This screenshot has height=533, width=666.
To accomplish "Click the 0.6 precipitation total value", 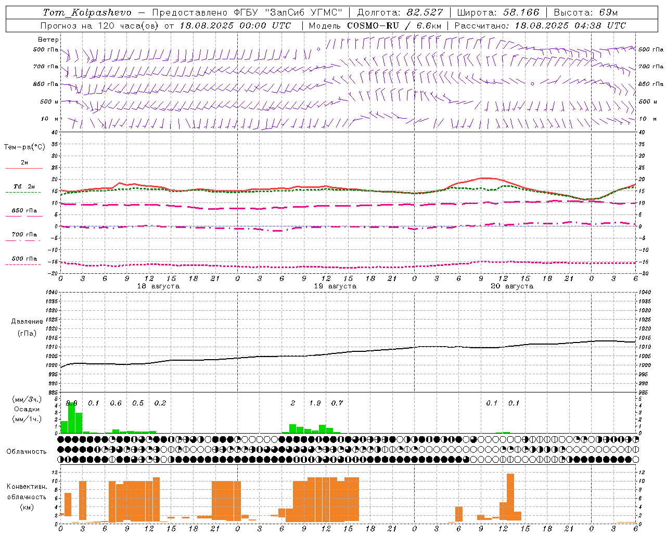I will pos(116,403).
